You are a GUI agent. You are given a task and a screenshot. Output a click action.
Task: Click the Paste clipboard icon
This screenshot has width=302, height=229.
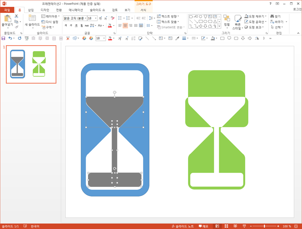(8, 18)
